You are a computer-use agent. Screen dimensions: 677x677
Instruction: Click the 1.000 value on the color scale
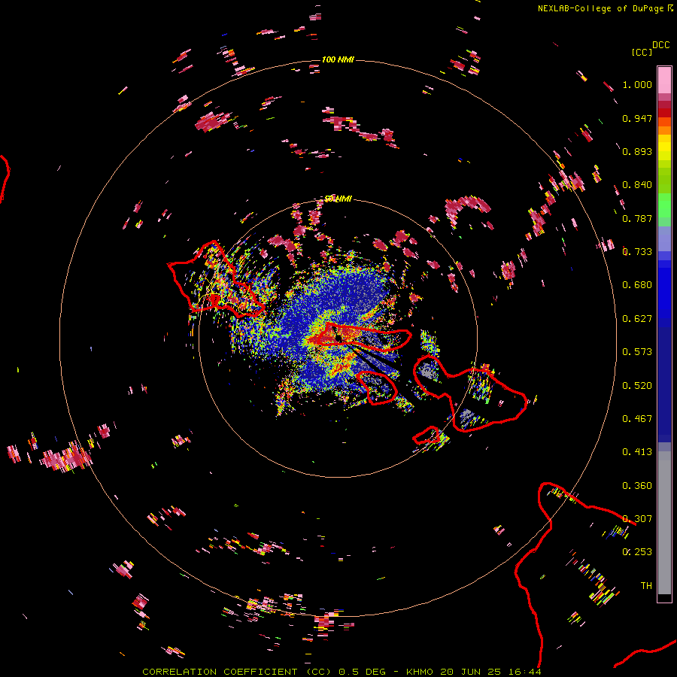click(637, 84)
